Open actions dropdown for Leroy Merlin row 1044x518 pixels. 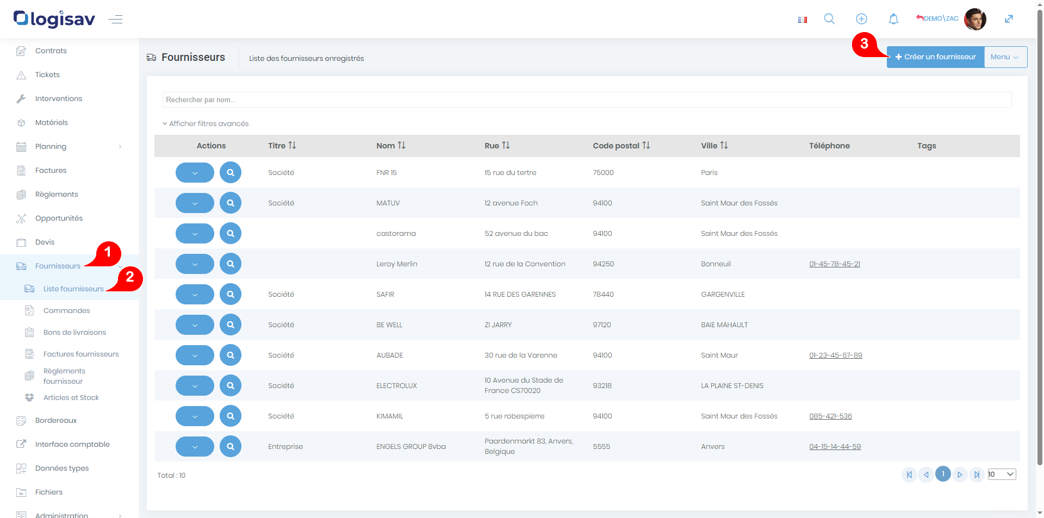[195, 264]
